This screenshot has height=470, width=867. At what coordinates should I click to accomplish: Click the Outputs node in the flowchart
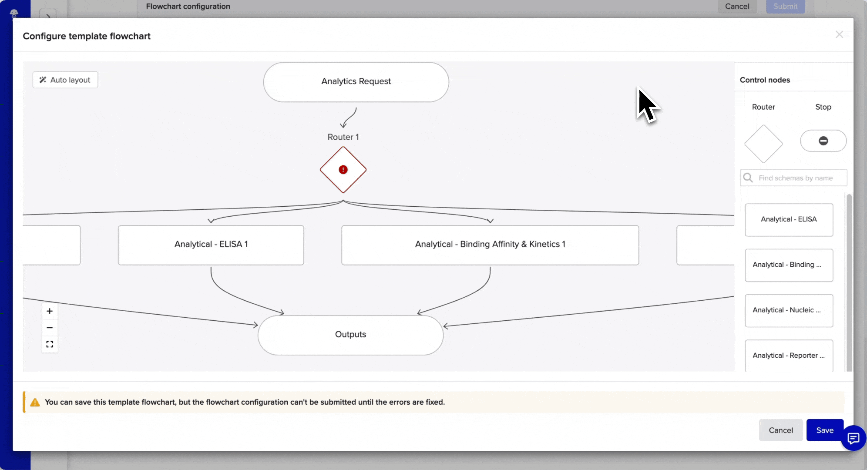click(350, 334)
